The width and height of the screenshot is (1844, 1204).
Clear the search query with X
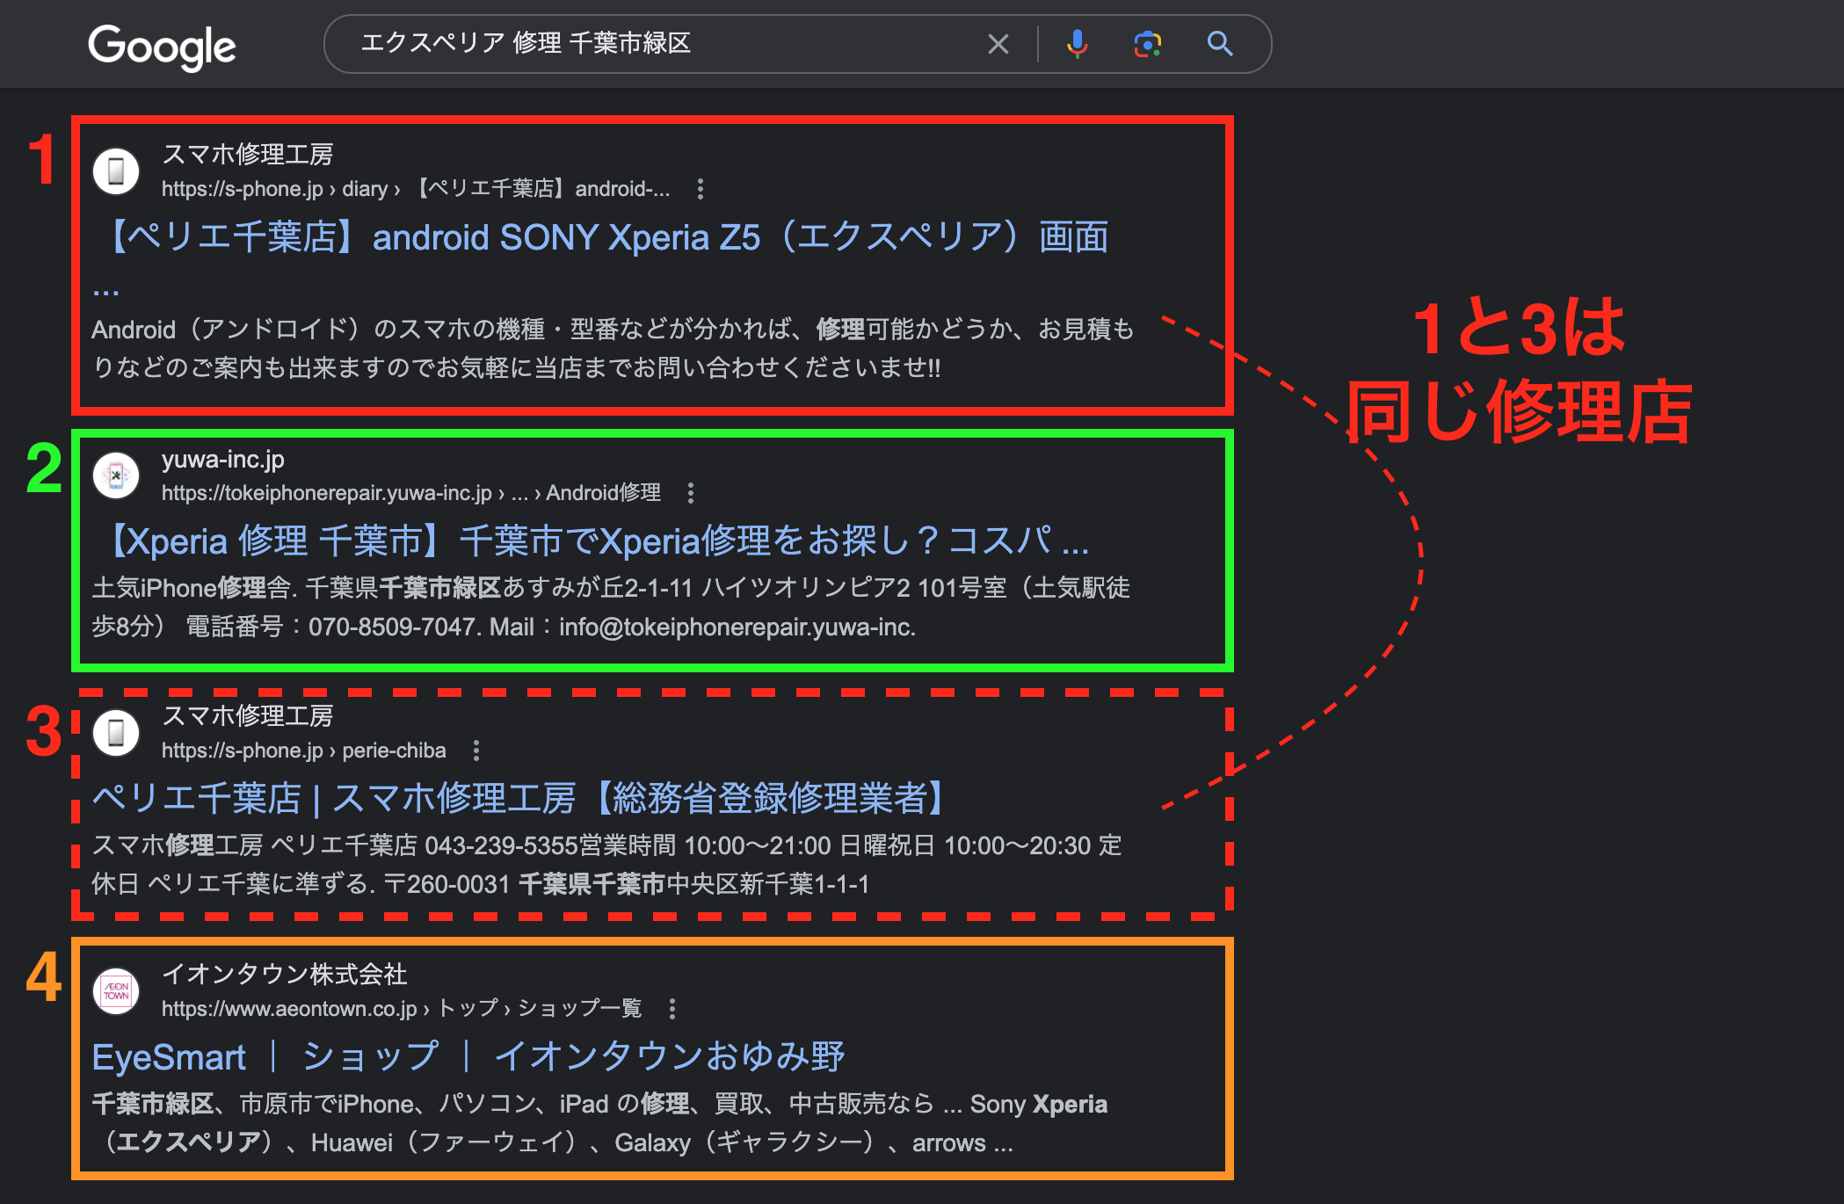click(998, 44)
